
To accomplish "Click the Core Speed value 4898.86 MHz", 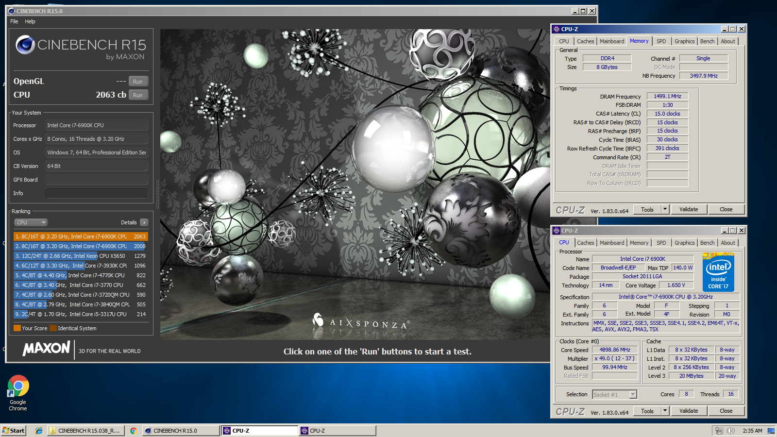I will tap(615, 350).
